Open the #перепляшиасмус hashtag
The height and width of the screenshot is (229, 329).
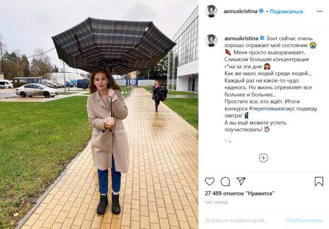272,109
